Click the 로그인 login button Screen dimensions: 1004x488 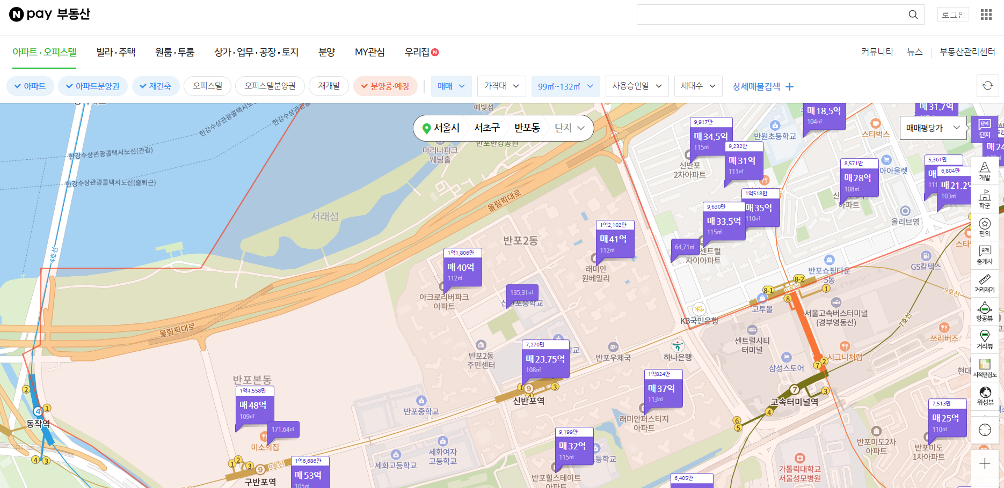tap(954, 14)
